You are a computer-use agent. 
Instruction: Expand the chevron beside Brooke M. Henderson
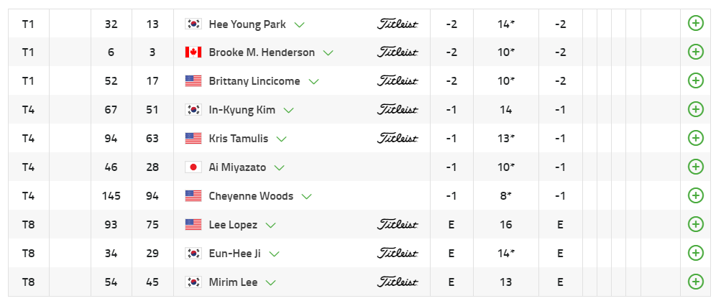pos(329,53)
